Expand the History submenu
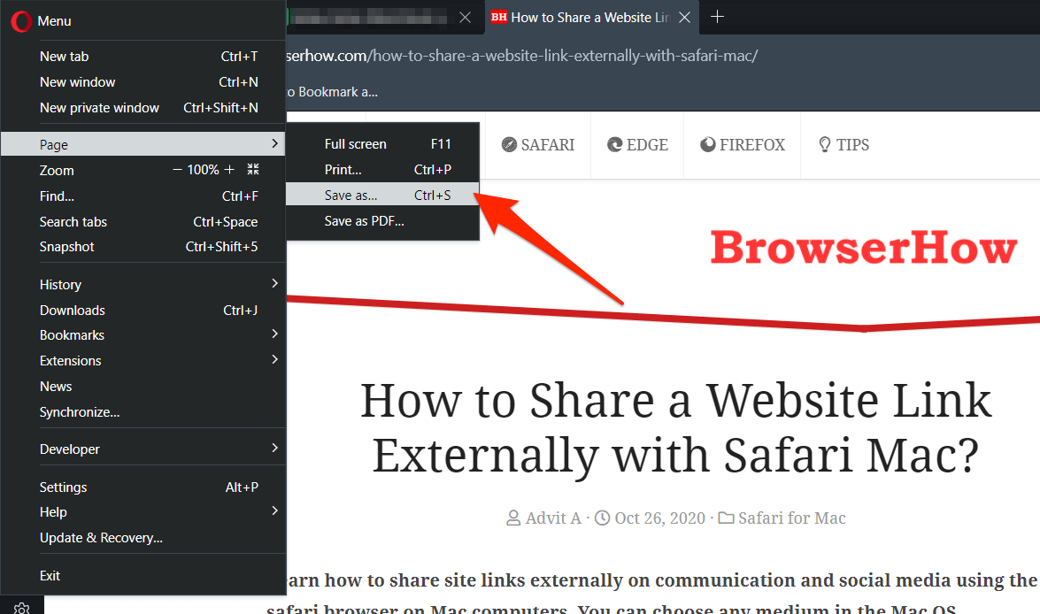The image size is (1040, 614). [x=274, y=284]
